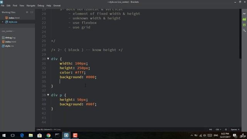Open the Extension Manager brick icon
Screen dimensions: 247x139
[244, 19]
